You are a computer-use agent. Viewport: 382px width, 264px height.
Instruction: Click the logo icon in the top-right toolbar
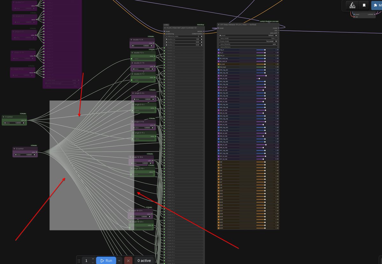pyautogui.click(x=352, y=5)
